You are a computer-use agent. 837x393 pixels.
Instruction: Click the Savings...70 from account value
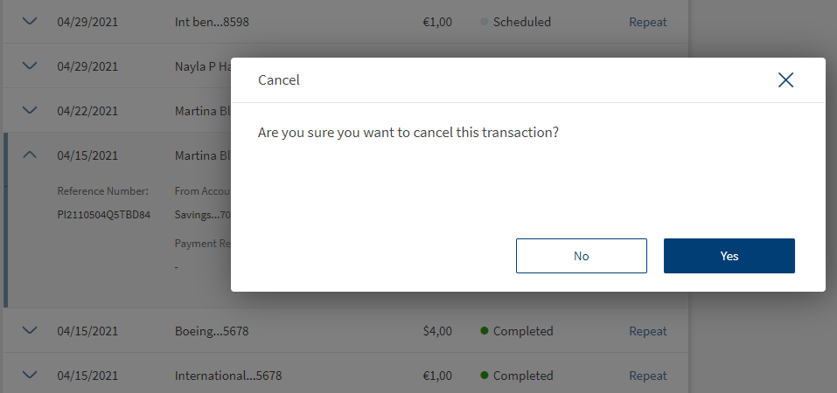coord(202,215)
